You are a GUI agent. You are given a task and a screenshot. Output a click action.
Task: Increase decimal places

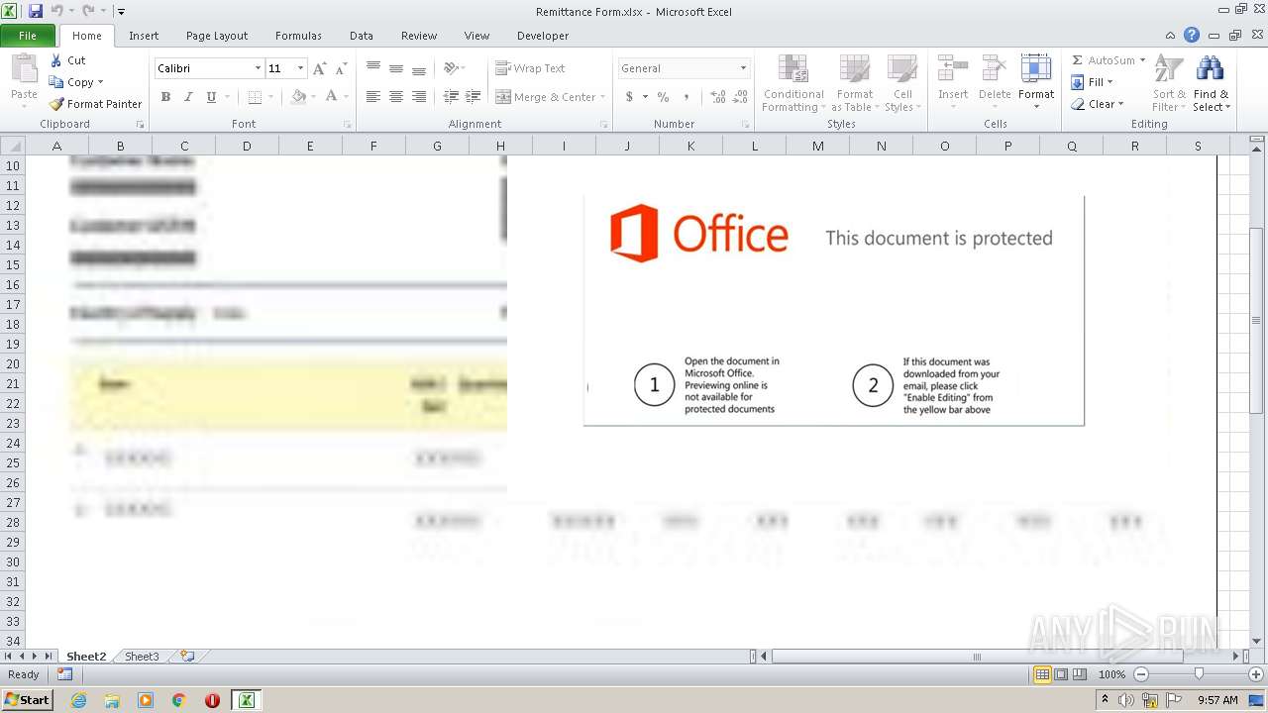[x=716, y=97]
